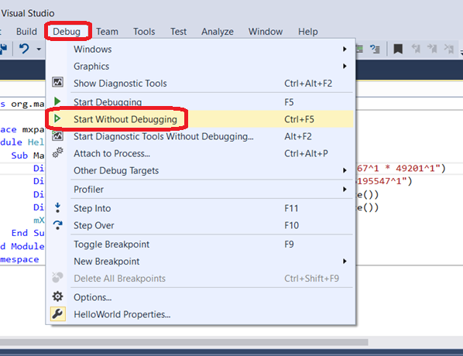Open the Window menu
463x356 pixels.
pyautogui.click(x=266, y=31)
